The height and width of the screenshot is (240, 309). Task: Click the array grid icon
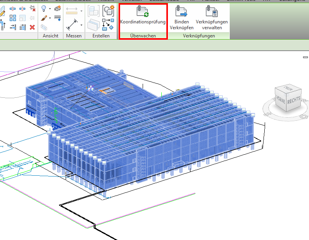(13, 18)
